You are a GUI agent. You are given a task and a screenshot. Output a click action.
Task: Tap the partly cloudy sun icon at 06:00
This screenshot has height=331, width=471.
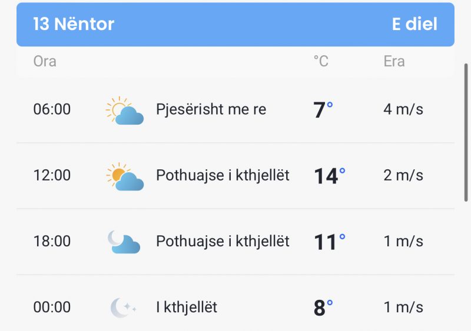[125, 111]
